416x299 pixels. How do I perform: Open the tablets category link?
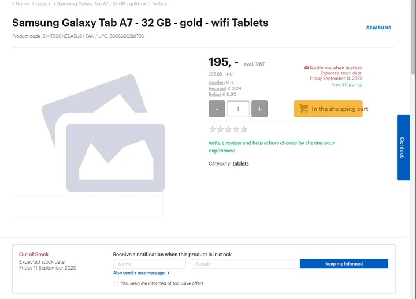coord(240,164)
